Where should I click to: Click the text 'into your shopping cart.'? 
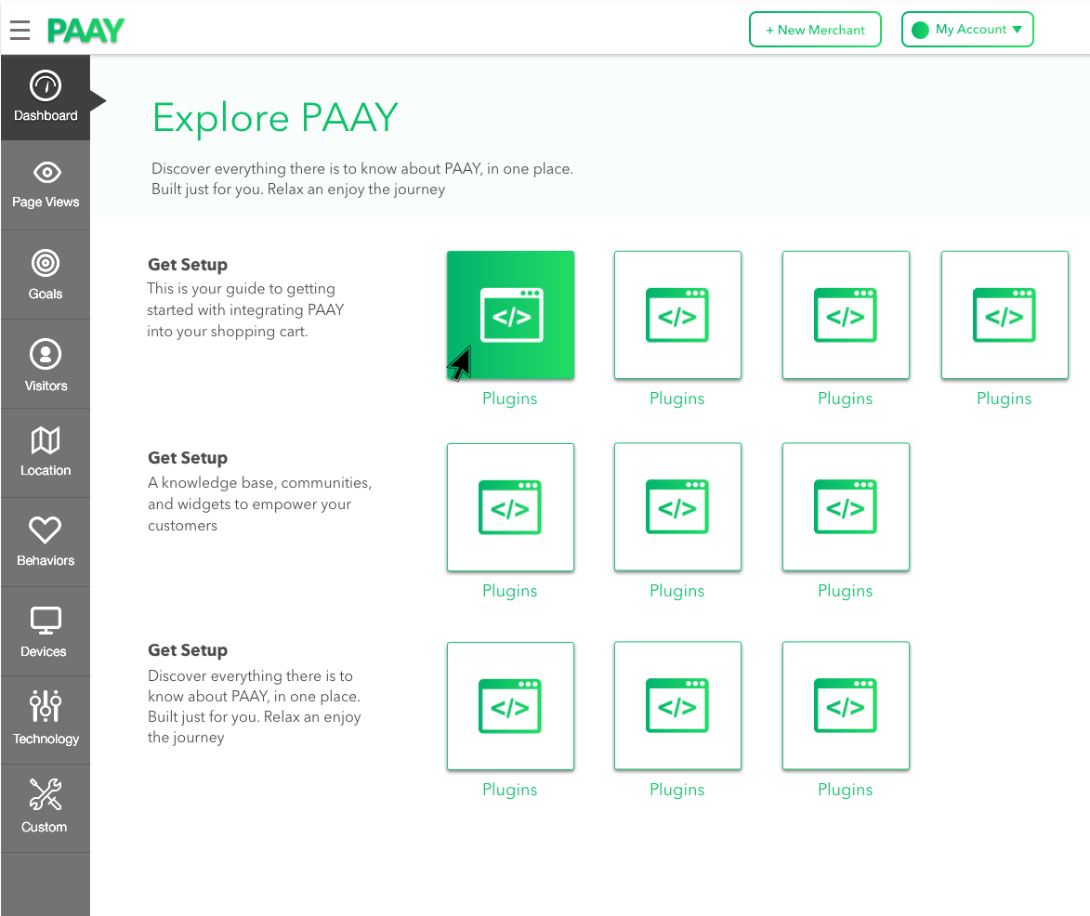(x=228, y=332)
